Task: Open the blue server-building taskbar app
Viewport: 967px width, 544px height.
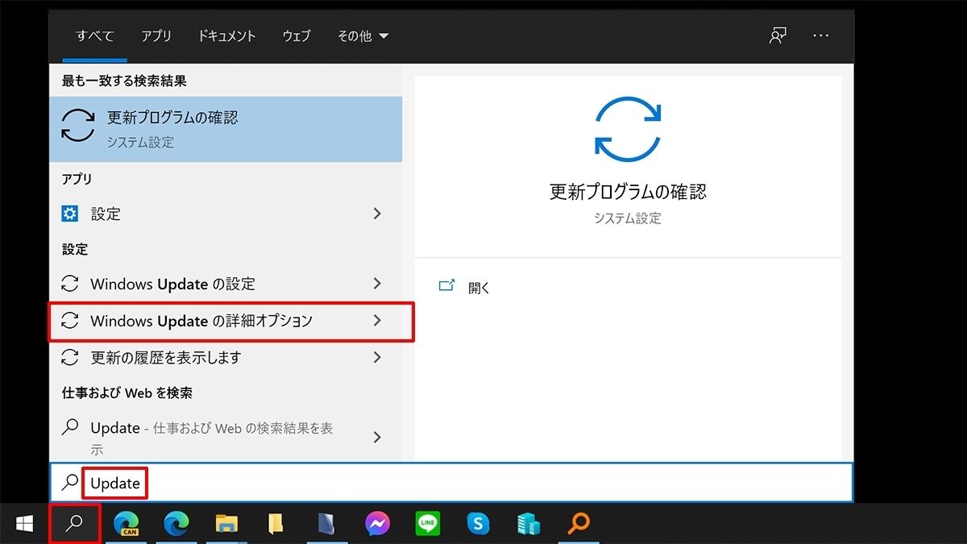Action: 529,524
